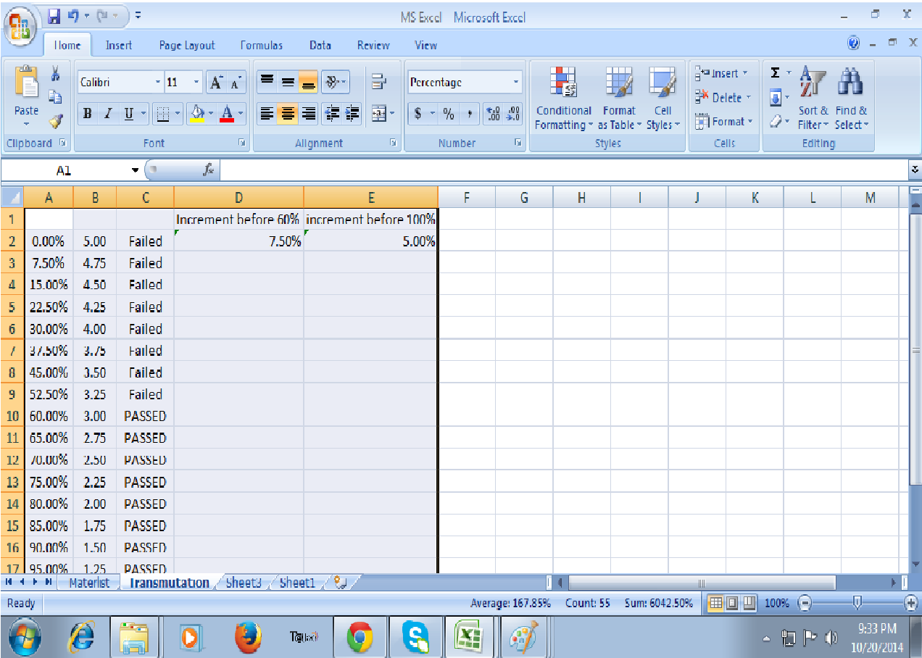This screenshot has height=658, width=922.
Task: Click AutoSum sigma icon
Action: 775,73
